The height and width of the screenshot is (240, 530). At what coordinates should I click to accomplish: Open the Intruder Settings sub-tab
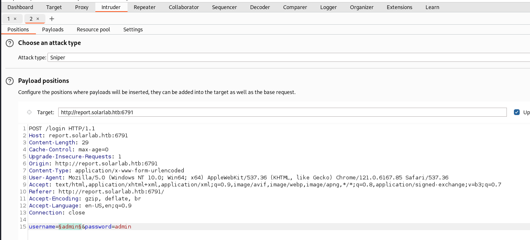(x=133, y=30)
